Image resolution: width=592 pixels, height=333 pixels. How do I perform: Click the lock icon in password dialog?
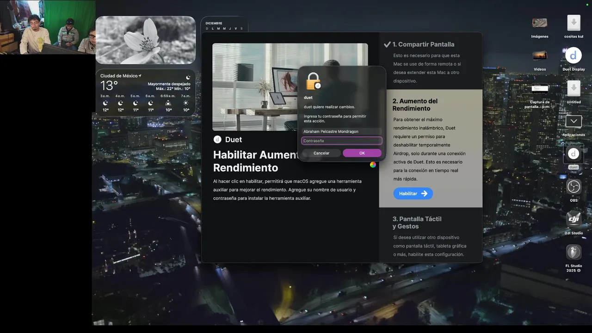pos(313,81)
